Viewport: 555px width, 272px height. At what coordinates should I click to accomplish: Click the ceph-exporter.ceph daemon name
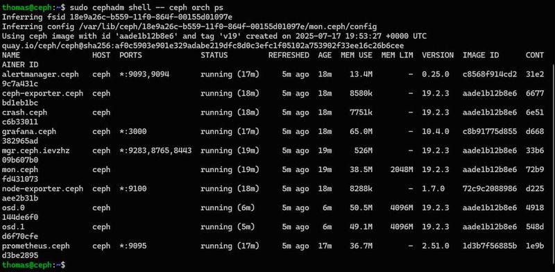(x=42, y=94)
